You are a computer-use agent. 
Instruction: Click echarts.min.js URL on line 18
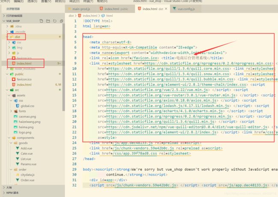(x=164, y=111)
